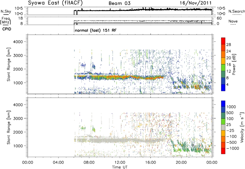The image size is (245, 169).
Task: Click the '04:00' time axis tick
Action: pos(58,163)
